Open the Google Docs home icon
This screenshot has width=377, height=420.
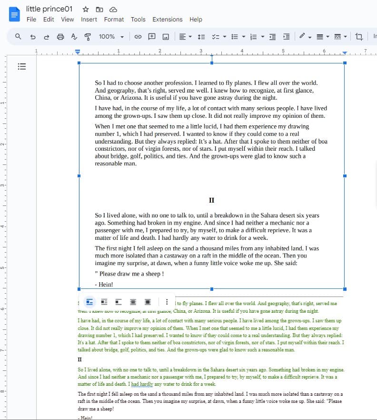(14, 14)
